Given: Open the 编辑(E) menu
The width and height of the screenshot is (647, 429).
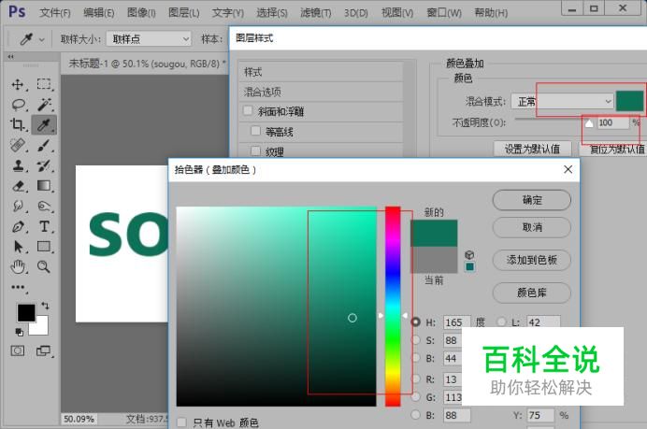Looking at the screenshot, I should (x=98, y=13).
